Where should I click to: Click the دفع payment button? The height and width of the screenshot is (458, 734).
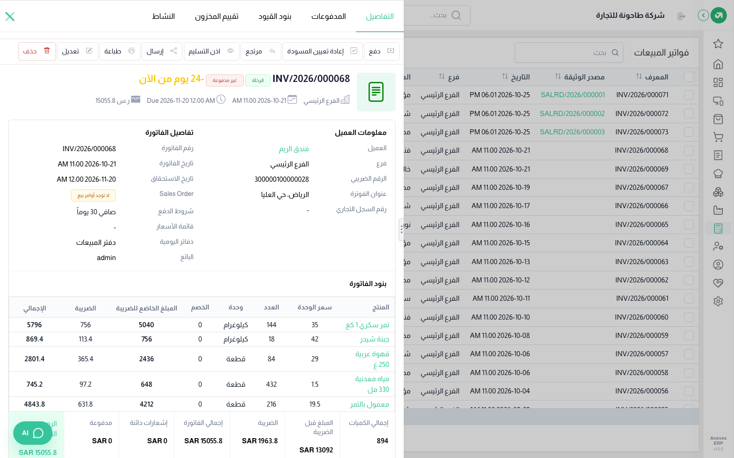pos(382,51)
